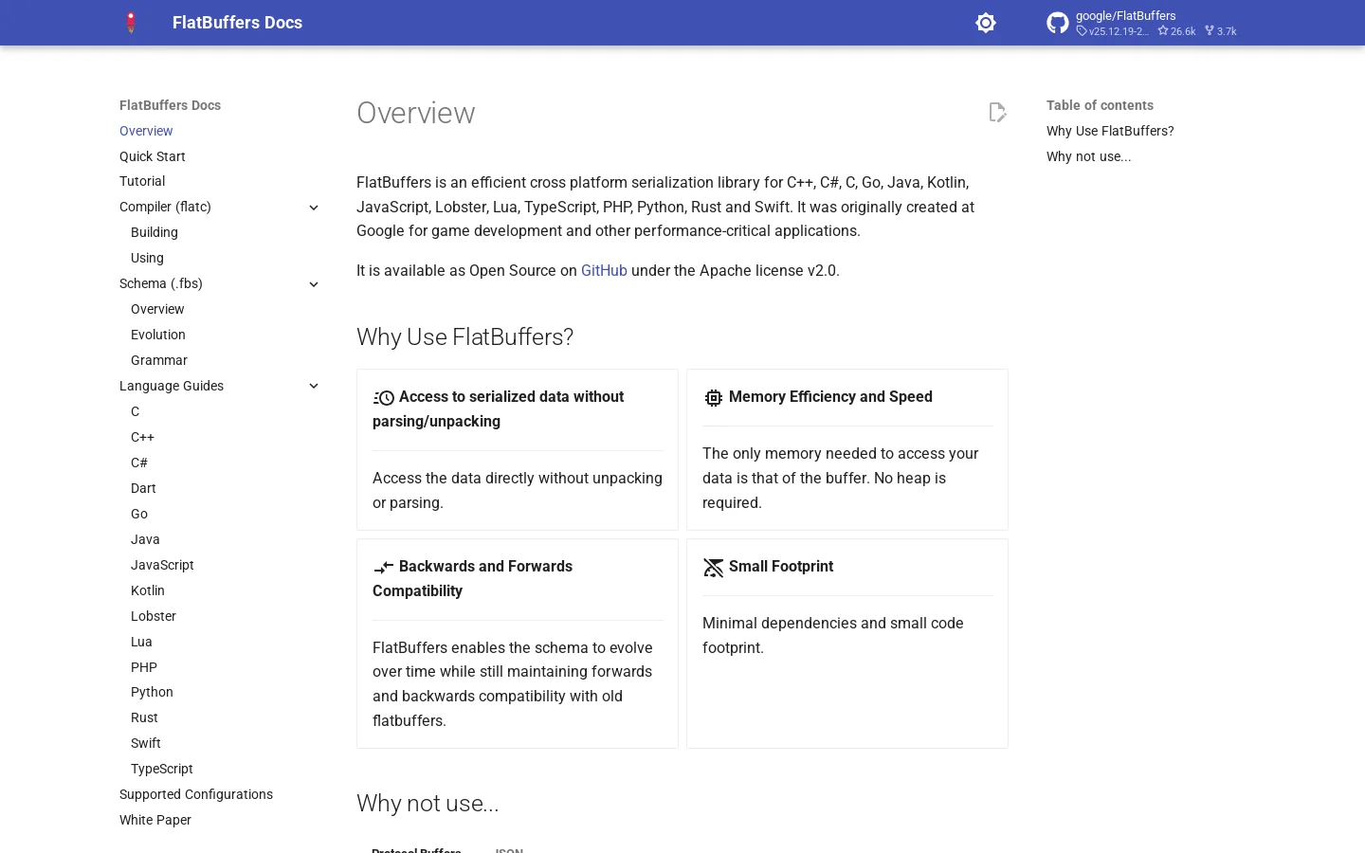Collapse the Compiler (flatc) section chevron
This screenshot has width=1365, height=853.
[314, 208]
